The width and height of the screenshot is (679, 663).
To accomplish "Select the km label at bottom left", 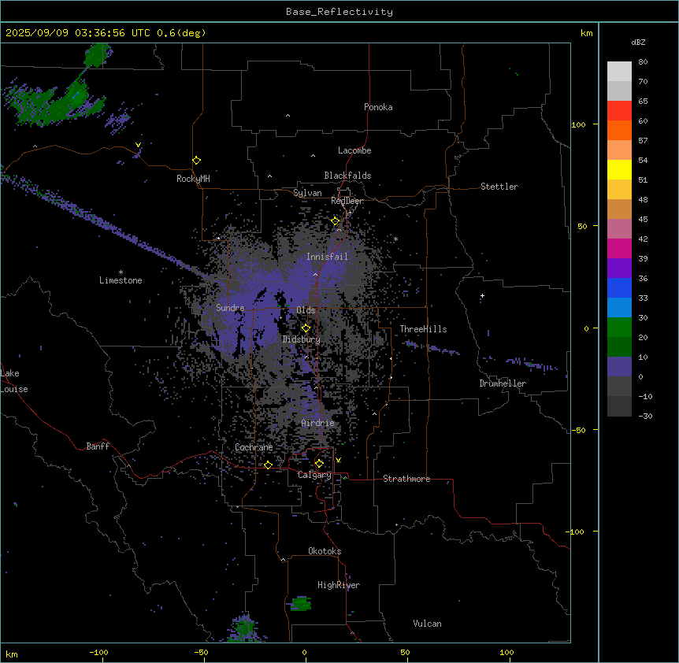I will [12, 654].
